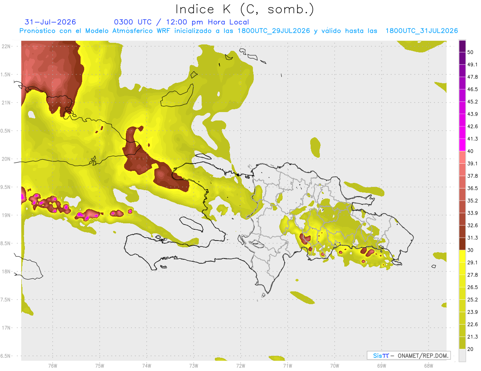Viewport: 481px width, 371px height.
Task: Click the legend value "35.2"
Action: coord(473,201)
